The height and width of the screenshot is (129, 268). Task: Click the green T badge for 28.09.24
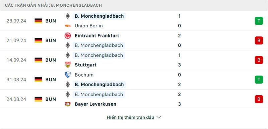click(259, 21)
